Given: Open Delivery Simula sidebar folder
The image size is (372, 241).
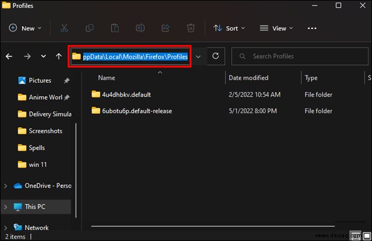Looking at the screenshot, I should tap(50, 114).
